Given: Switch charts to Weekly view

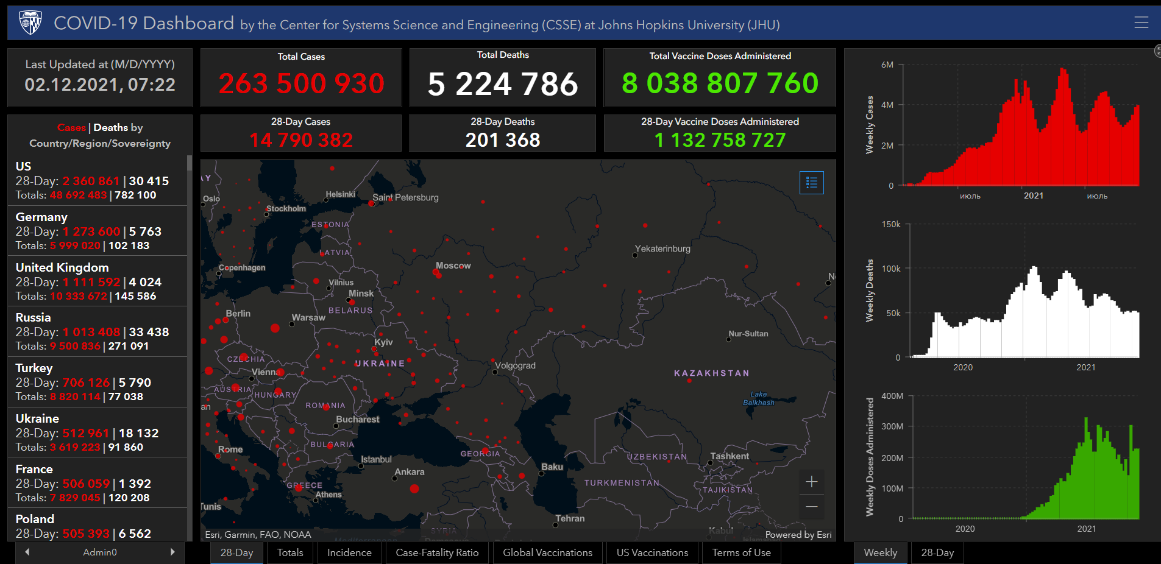Looking at the screenshot, I should click(x=880, y=552).
